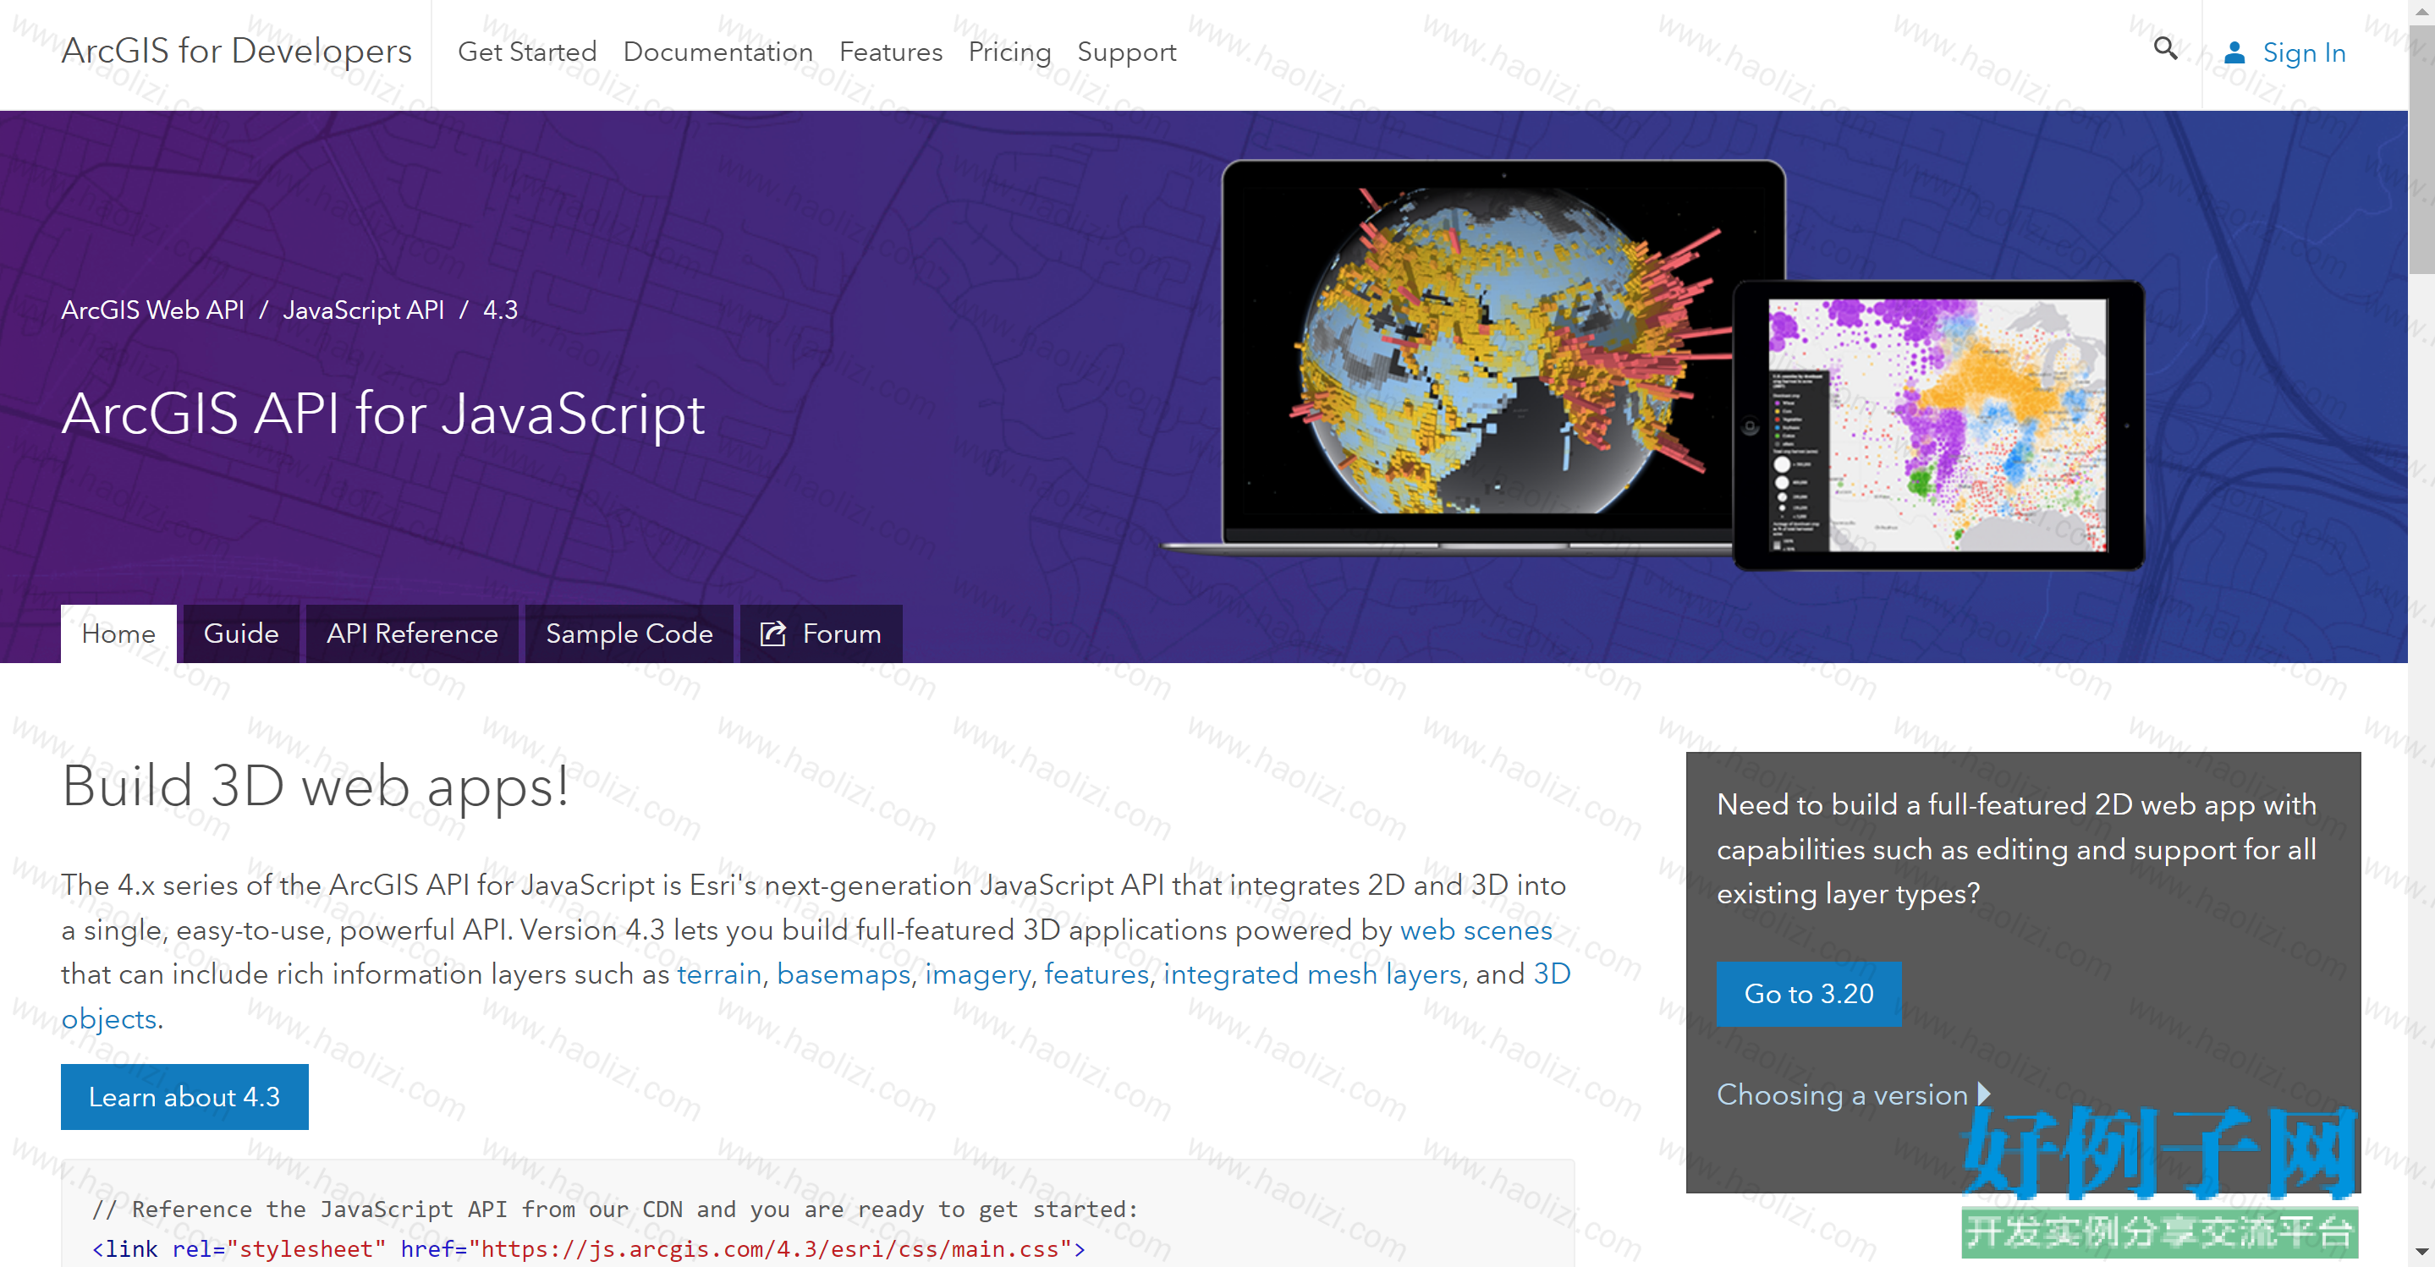This screenshot has width=2435, height=1267.
Task: Click the external link icon on Forum tab
Action: click(x=773, y=633)
